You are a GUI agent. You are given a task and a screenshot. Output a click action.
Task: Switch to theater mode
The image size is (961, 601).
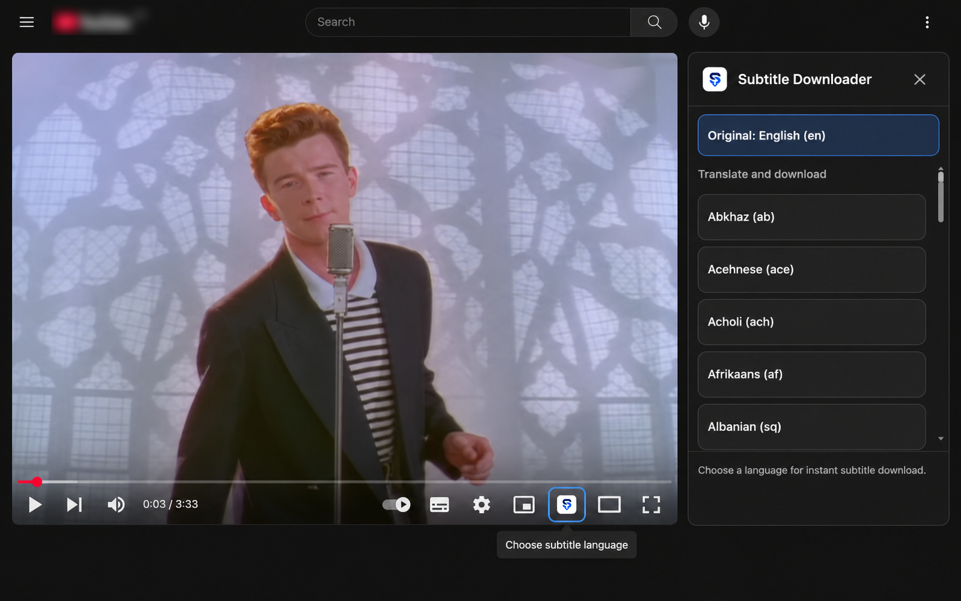click(609, 505)
